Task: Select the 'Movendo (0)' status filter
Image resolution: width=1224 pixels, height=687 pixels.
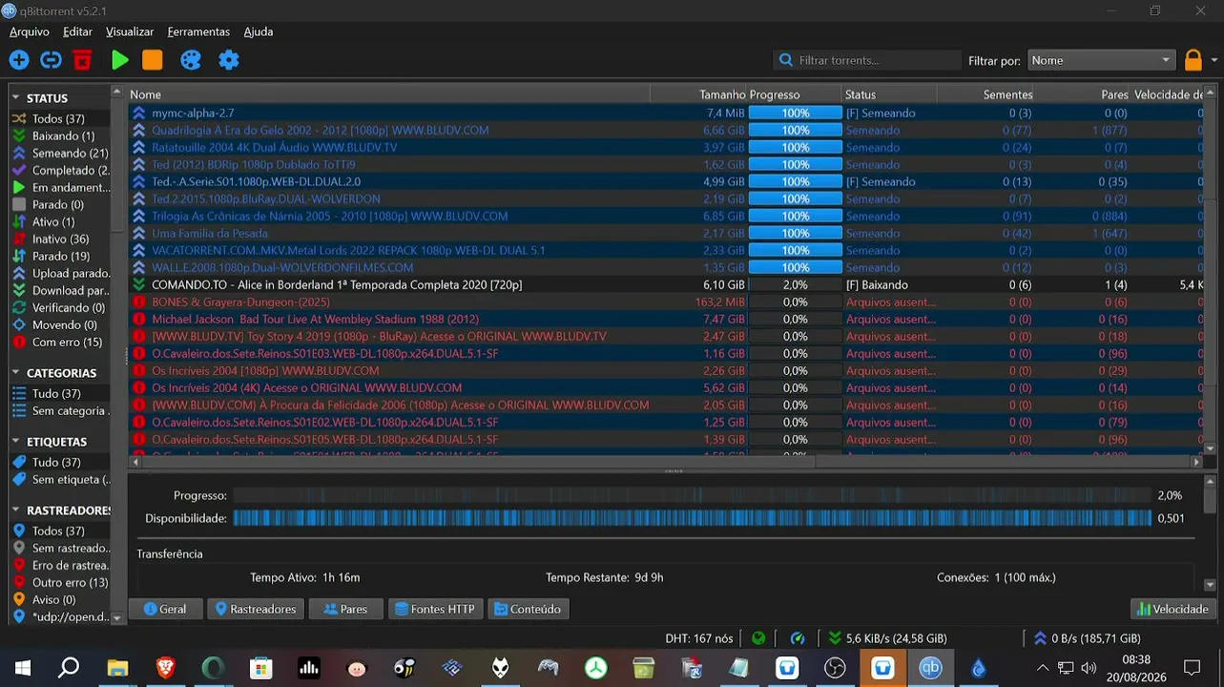Action: coord(61,324)
